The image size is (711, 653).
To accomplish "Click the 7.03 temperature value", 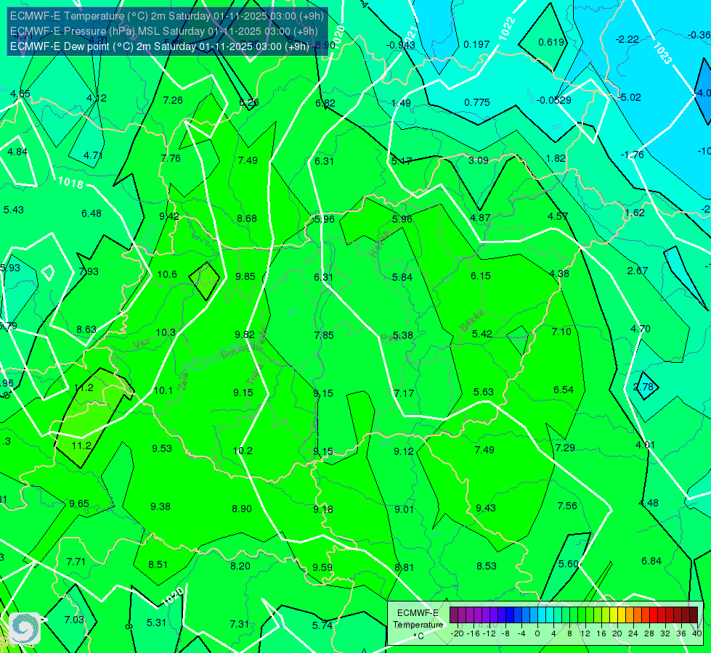I will [x=74, y=620].
